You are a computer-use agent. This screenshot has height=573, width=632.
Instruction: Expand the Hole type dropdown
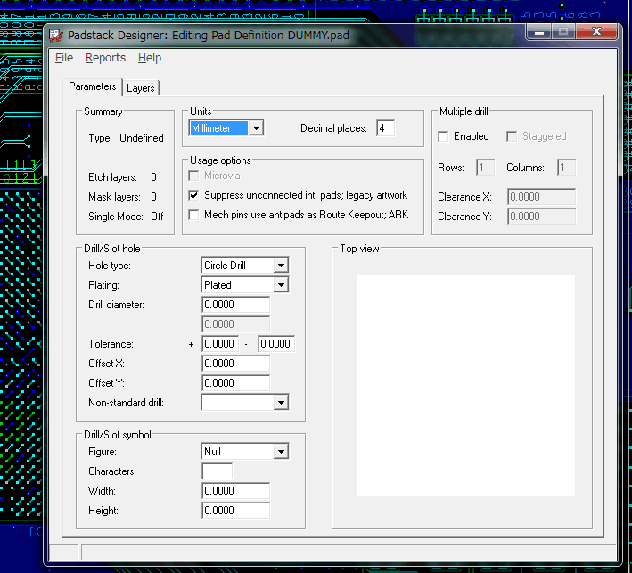pos(281,266)
